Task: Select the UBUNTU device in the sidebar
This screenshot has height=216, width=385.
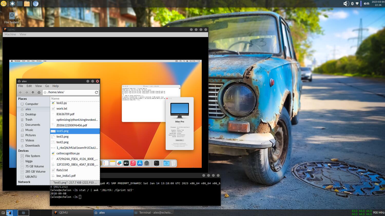Action: 33,177
